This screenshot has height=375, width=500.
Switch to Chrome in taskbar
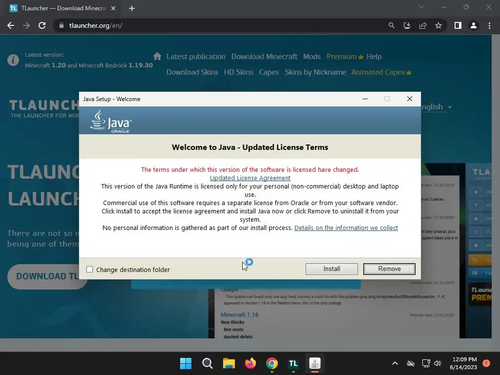click(271, 363)
